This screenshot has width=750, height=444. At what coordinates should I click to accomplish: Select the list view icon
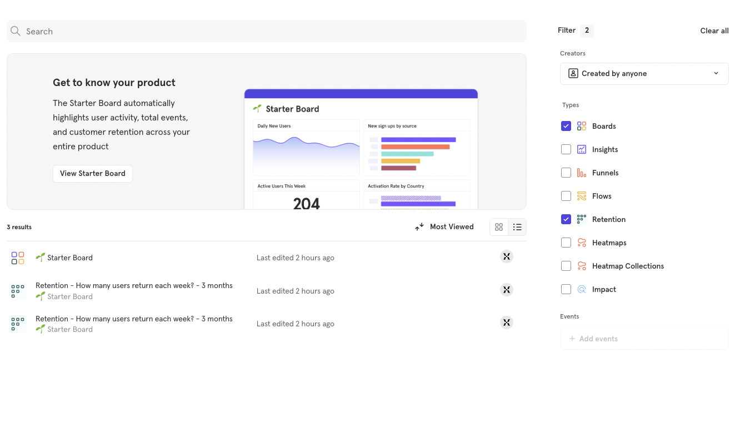click(x=517, y=226)
